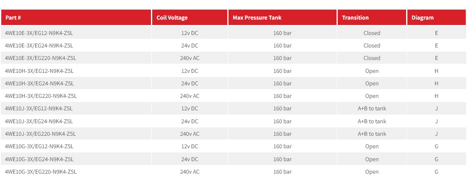Click the first 'A+B to tank' transition cell
This screenshot has height=182, width=467.
click(372, 109)
